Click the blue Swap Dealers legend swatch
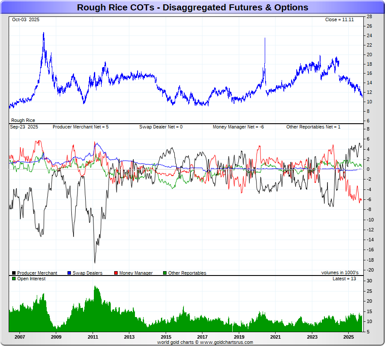The width and height of the screenshot is (385, 346). click(69, 273)
